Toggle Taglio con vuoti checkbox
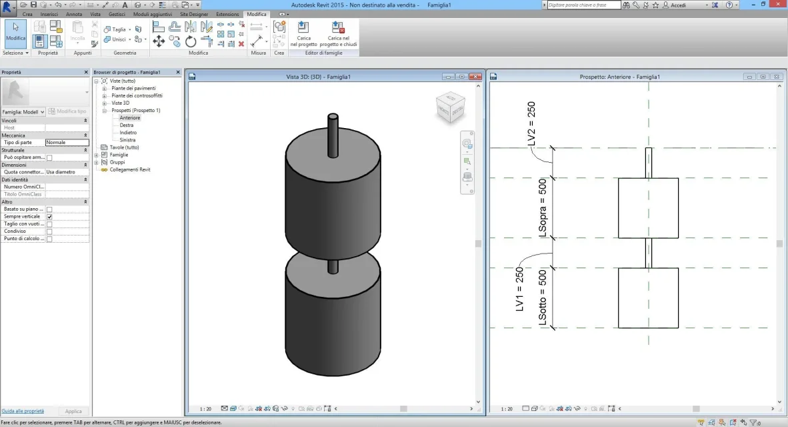788x427 pixels. [49, 224]
